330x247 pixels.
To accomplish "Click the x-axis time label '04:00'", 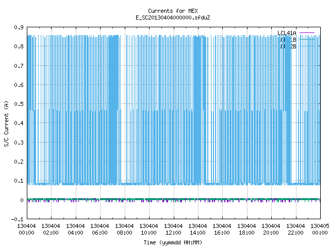I will coord(75,233).
